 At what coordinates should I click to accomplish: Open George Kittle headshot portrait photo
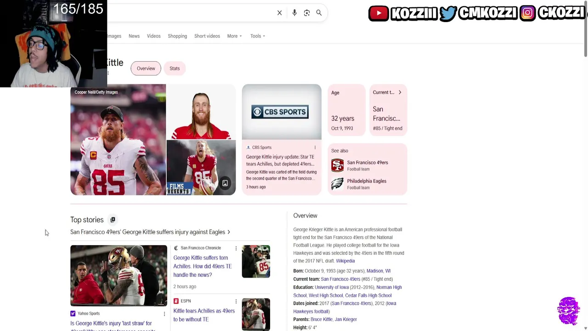click(201, 112)
